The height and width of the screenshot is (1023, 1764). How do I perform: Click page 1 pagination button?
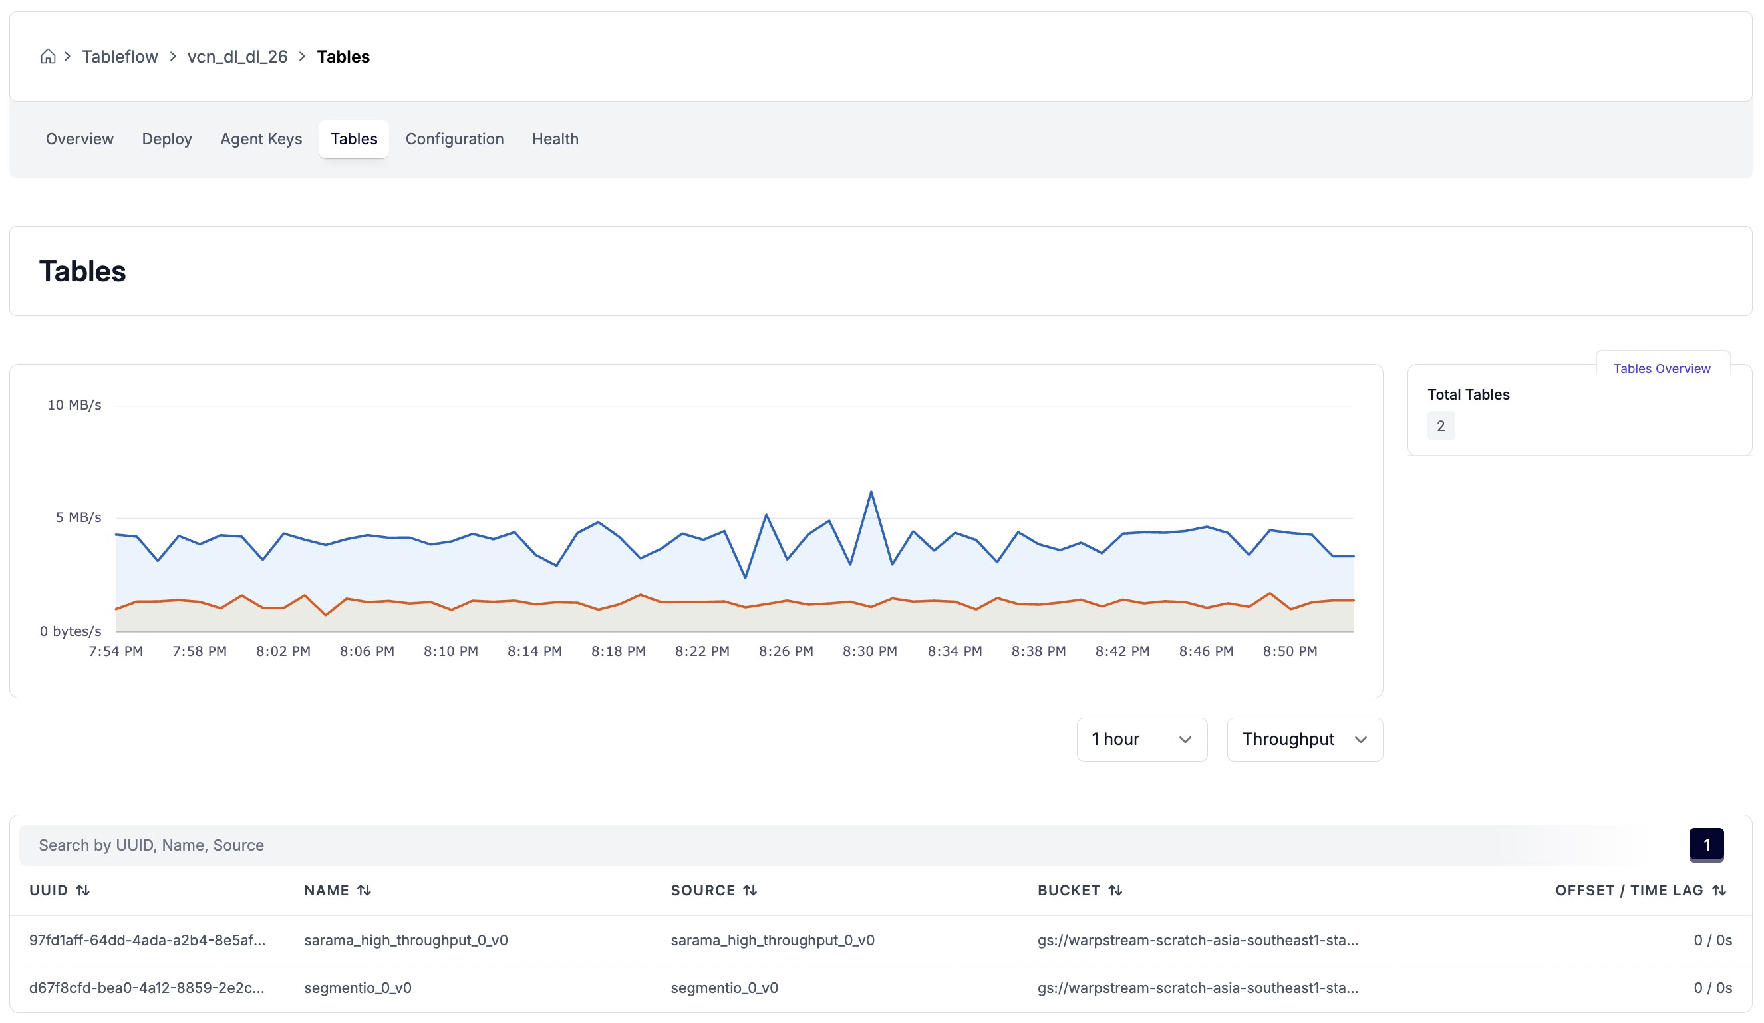1706,845
